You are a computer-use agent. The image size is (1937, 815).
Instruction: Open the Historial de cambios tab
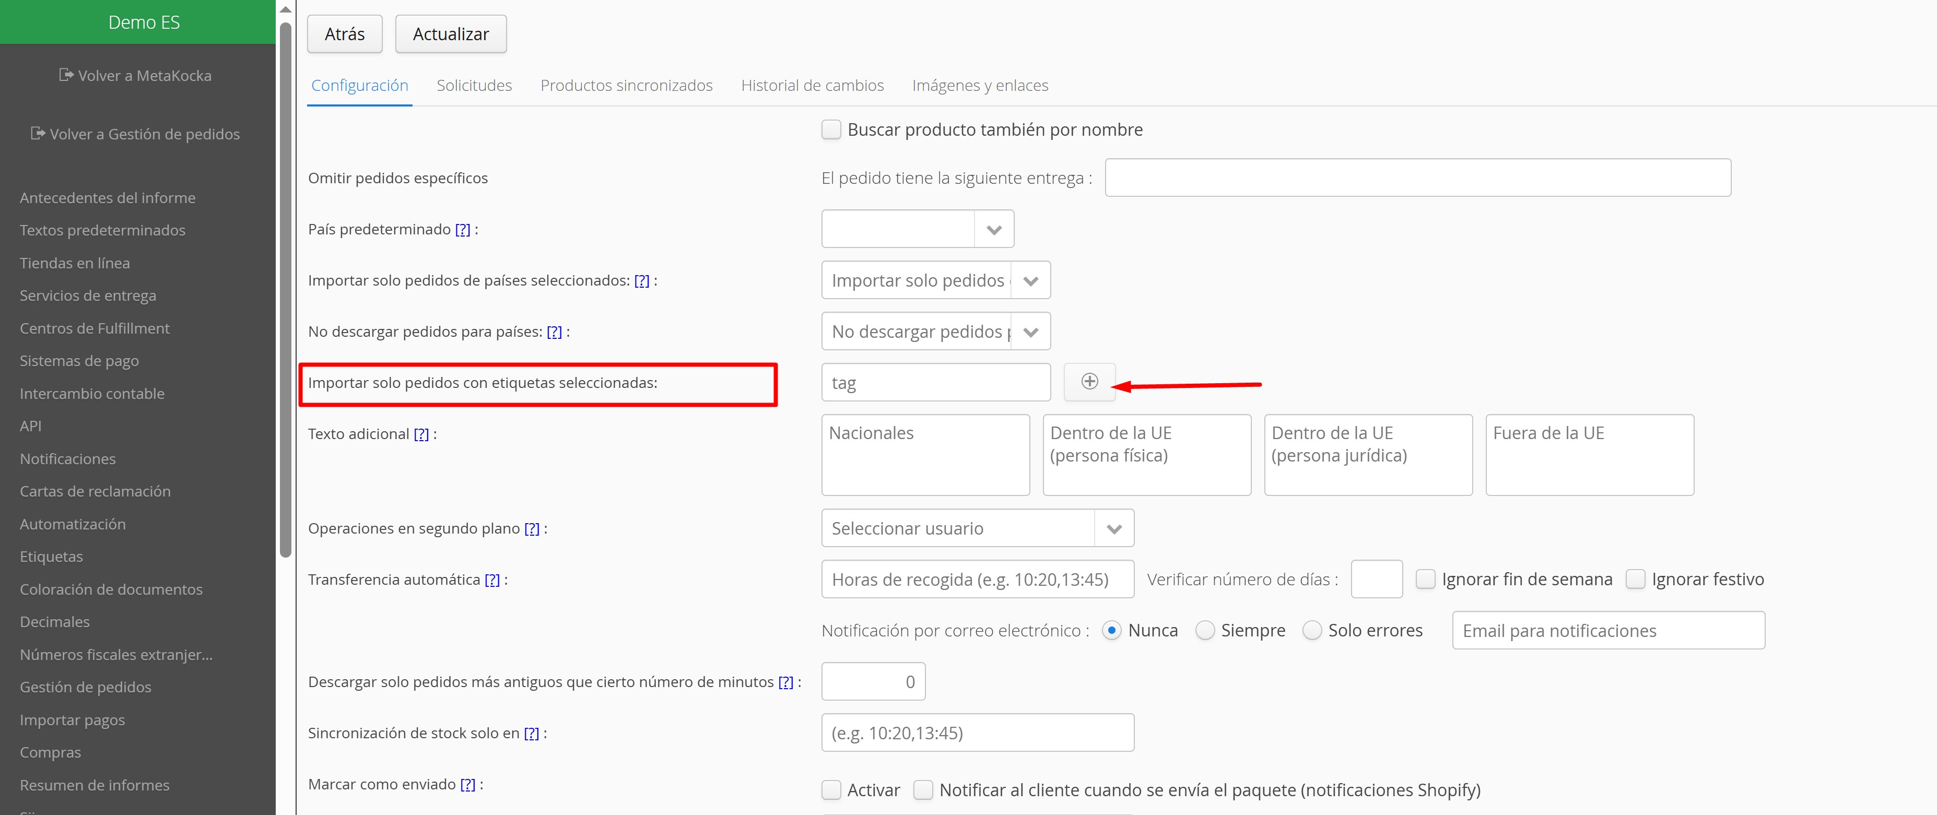tap(812, 85)
